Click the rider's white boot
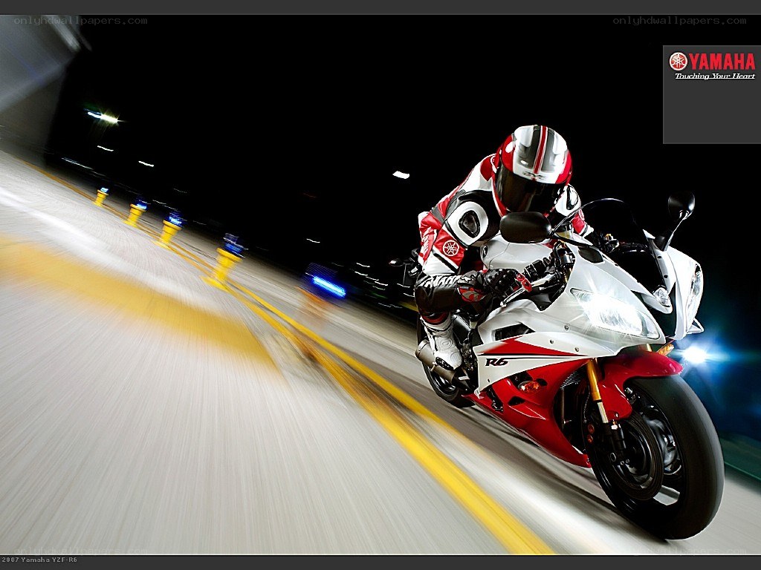This screenshot has height=570, width=761. (x=441, y=342)
